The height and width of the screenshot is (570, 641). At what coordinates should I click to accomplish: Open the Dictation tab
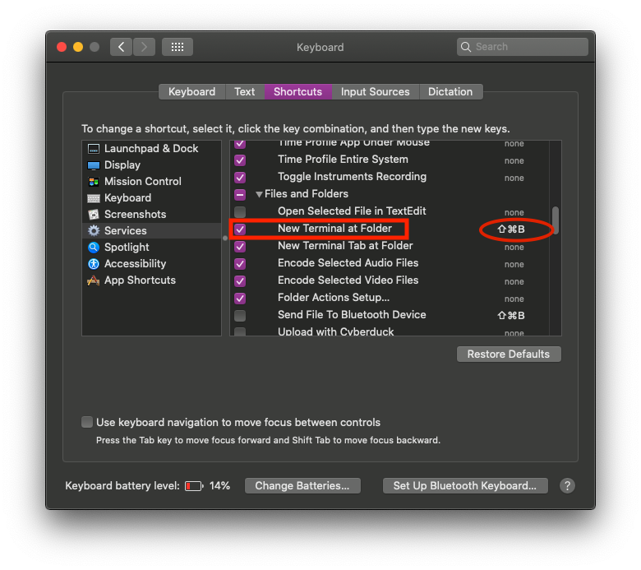click(450, 92)
